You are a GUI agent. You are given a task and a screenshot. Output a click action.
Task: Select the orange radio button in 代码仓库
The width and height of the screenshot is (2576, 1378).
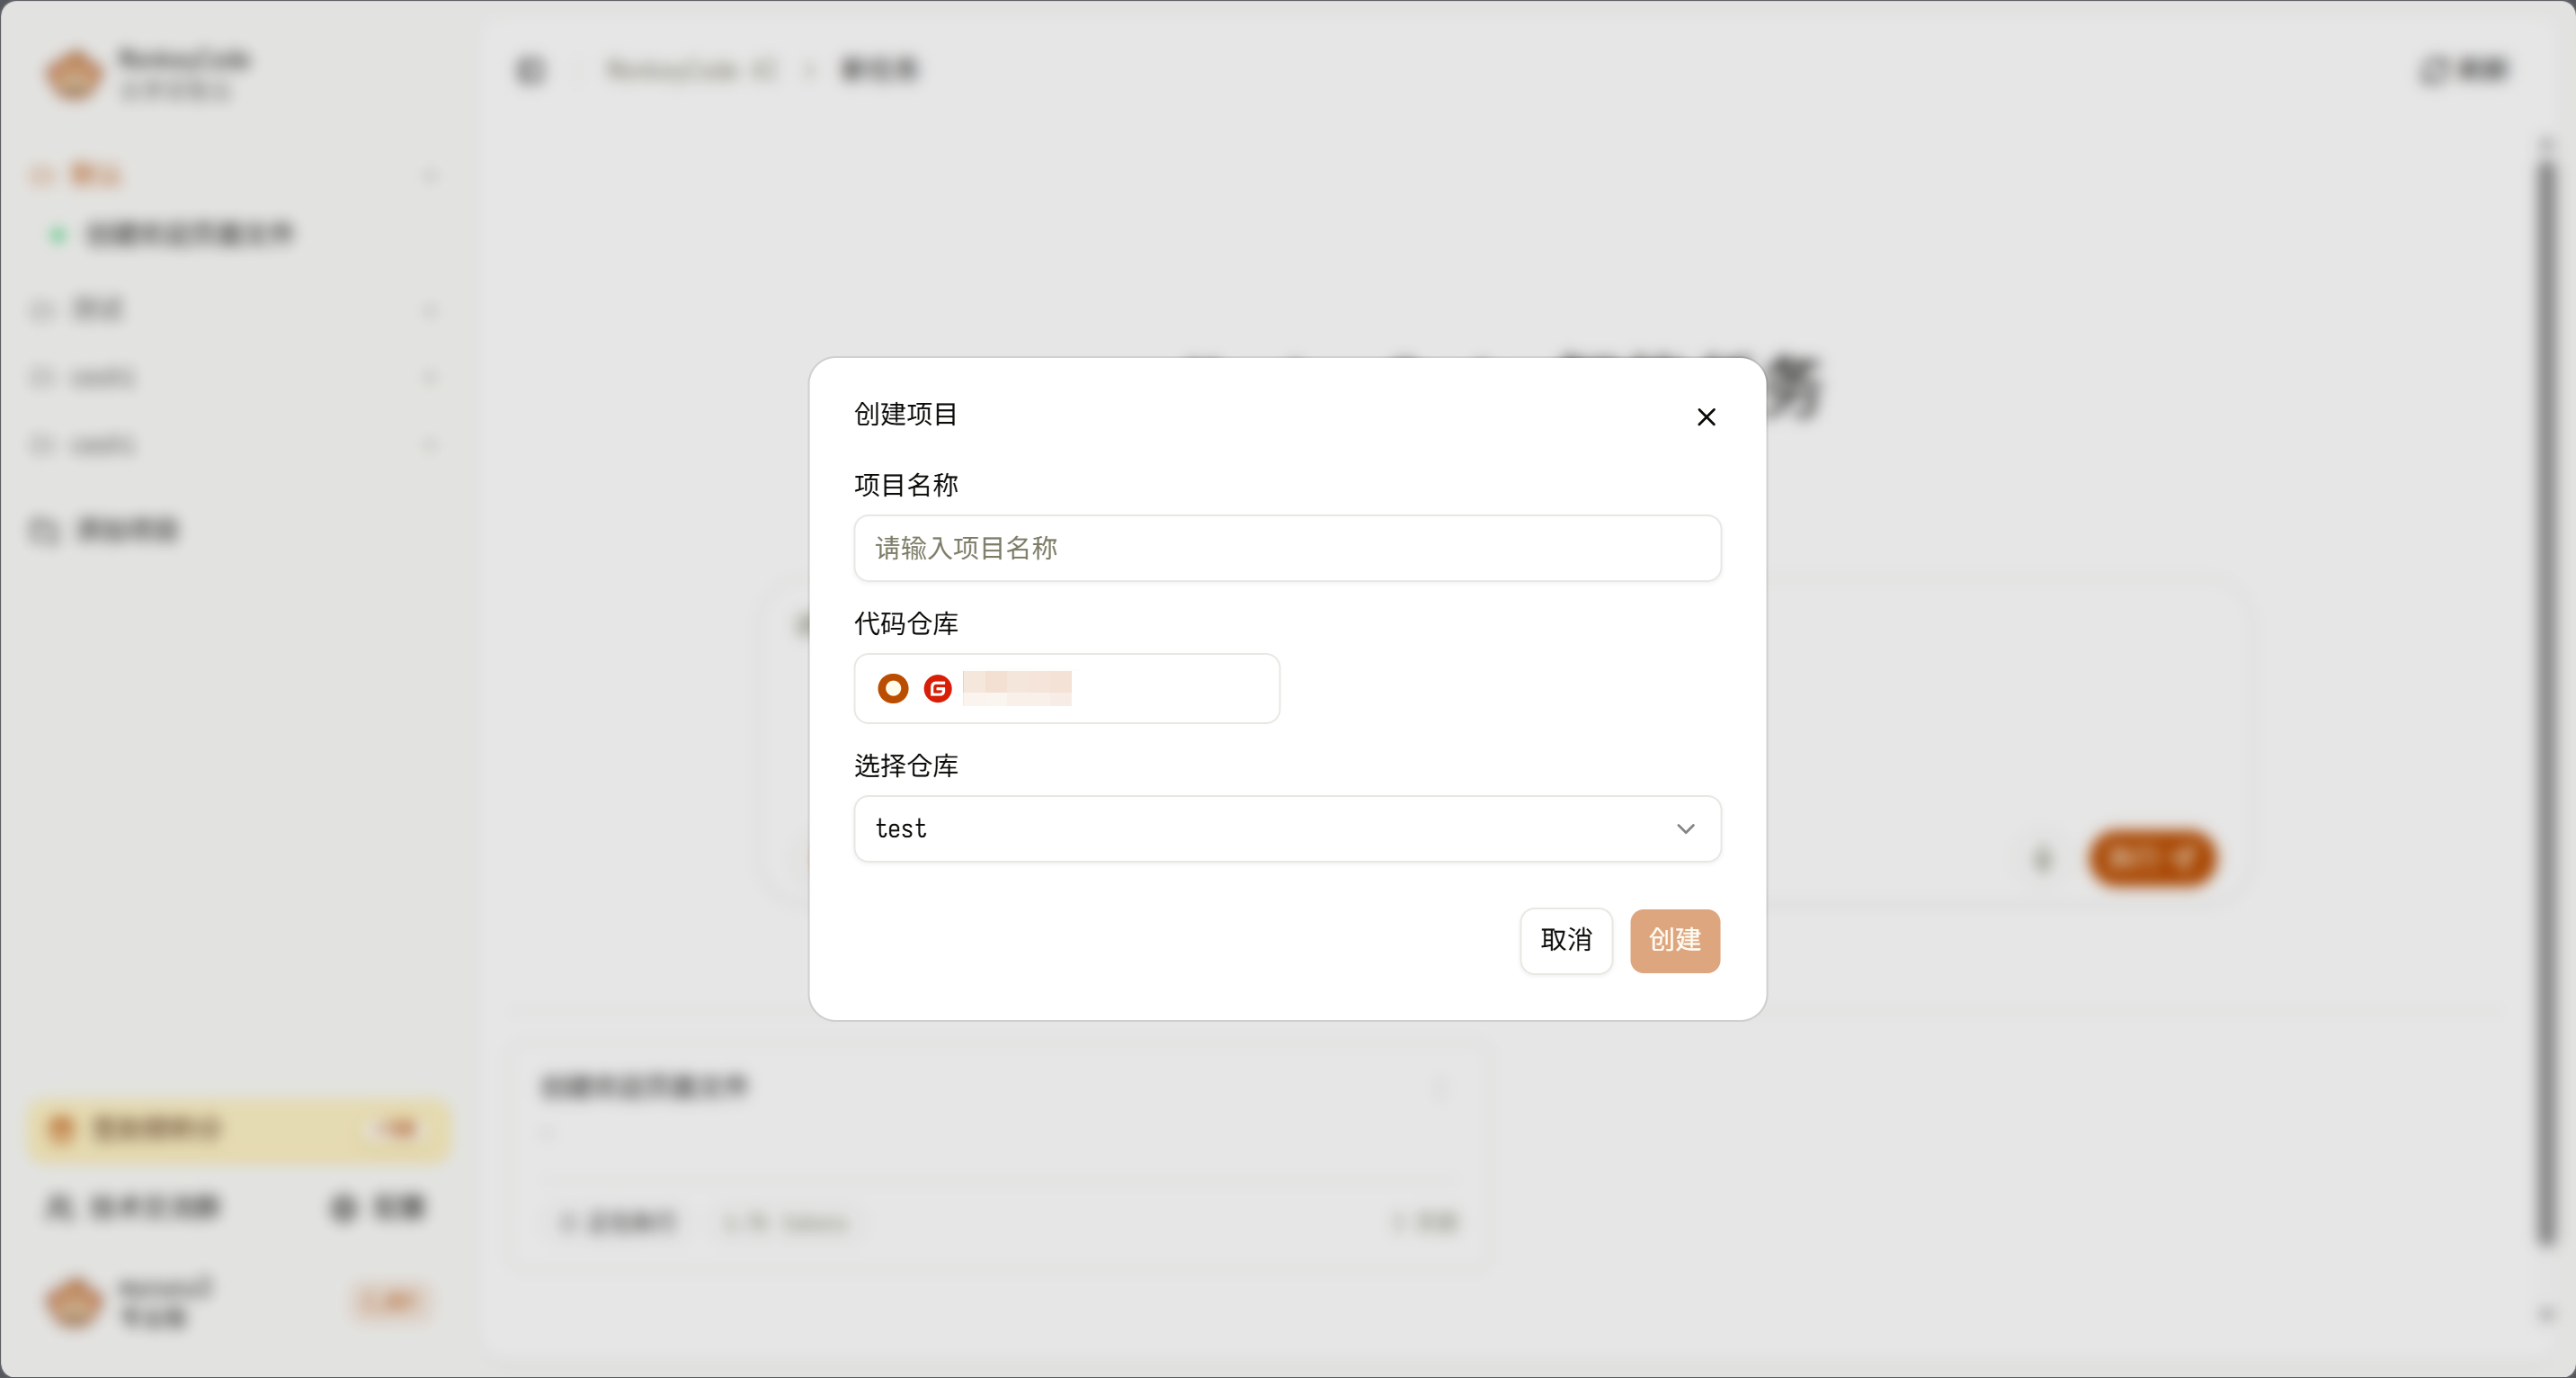892,688
